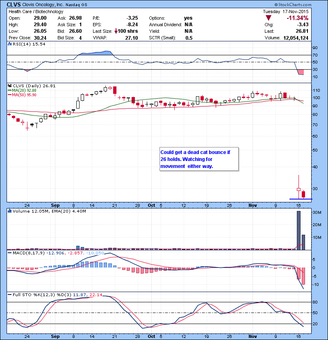
Task: Click the red oversold RSI shaded area
Action: click(301, 72)
